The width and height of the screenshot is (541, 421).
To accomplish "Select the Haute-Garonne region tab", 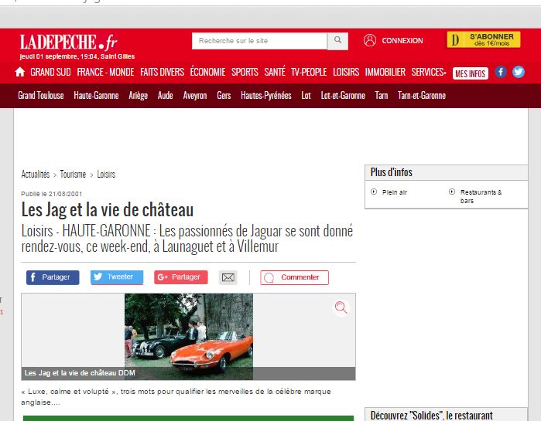I will pyautogui.click(x=96, y=95).
